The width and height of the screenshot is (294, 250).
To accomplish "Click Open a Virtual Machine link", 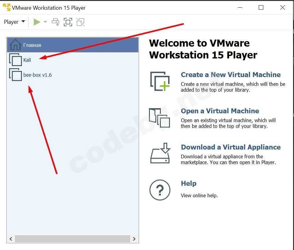I will pyautogui.click(x=220, y=111).
